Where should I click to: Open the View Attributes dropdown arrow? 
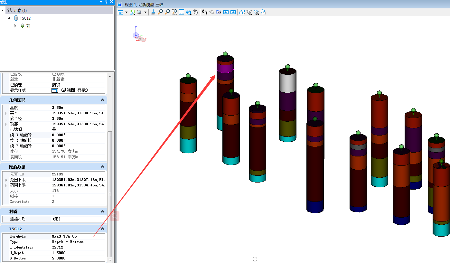coord(126,12)
